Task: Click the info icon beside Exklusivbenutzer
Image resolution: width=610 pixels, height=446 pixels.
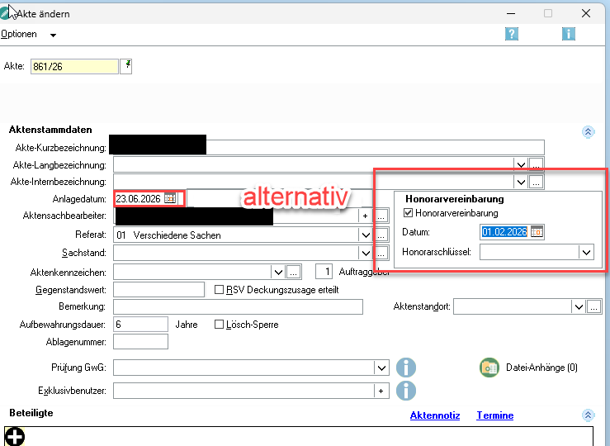Action: [x=406, y=391]
